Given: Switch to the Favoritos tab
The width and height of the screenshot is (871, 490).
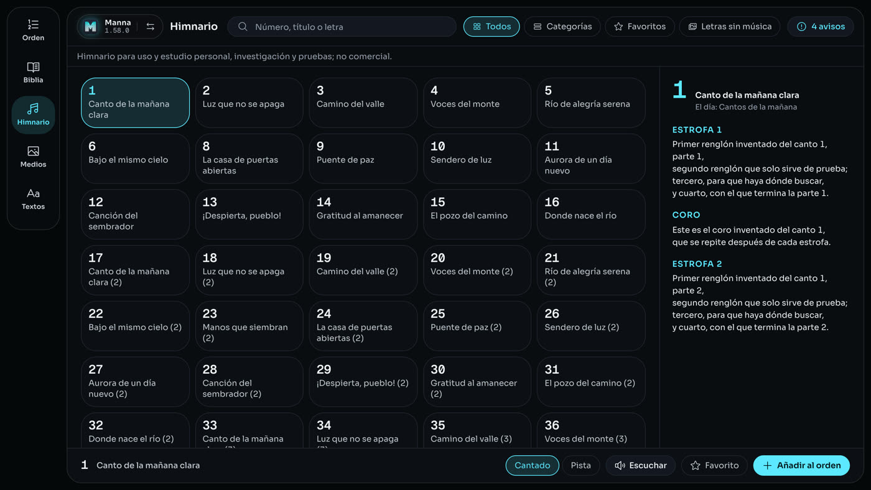Looking at the screenshot, I should (640, 27).
